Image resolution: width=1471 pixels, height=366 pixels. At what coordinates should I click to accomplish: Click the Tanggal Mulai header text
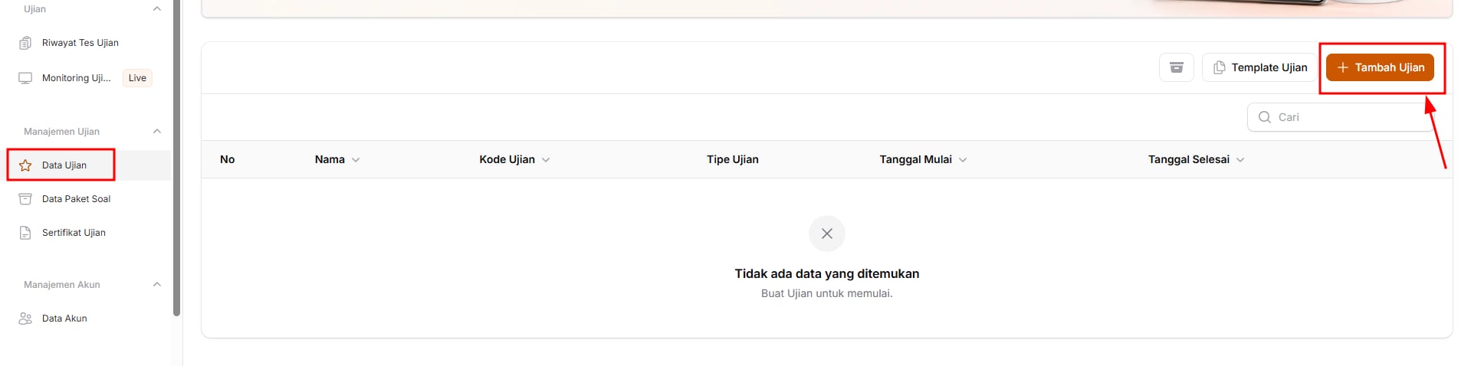915,159
